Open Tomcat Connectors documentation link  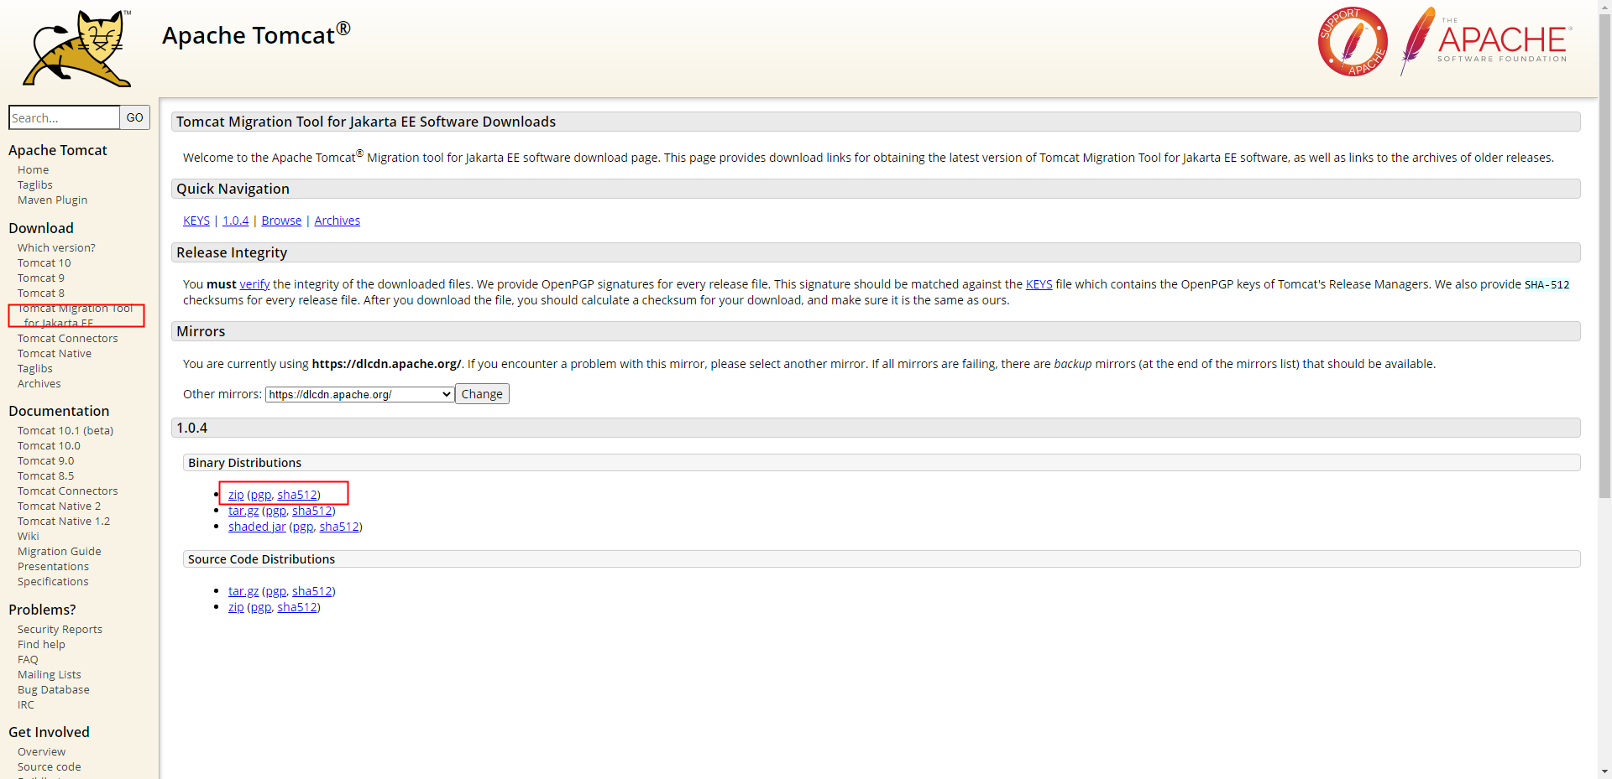(x=68, y=491)
